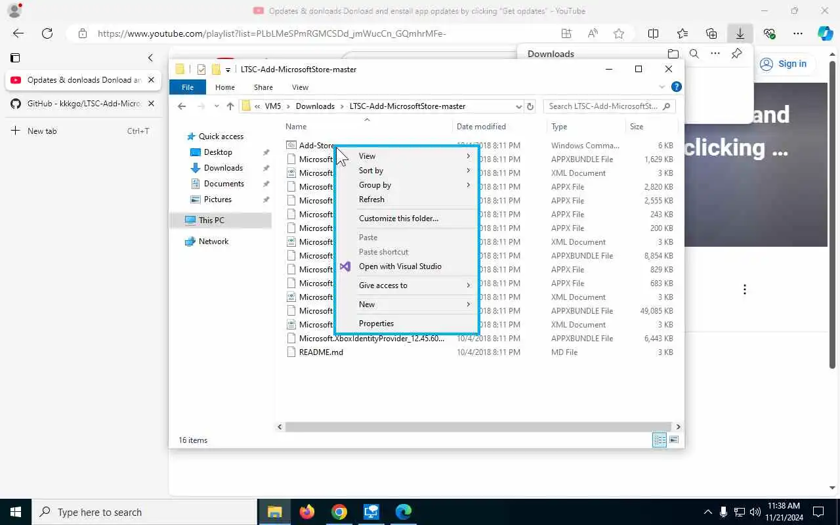
Task: Click the Explorer search box
Action: [x=609, y=106]
